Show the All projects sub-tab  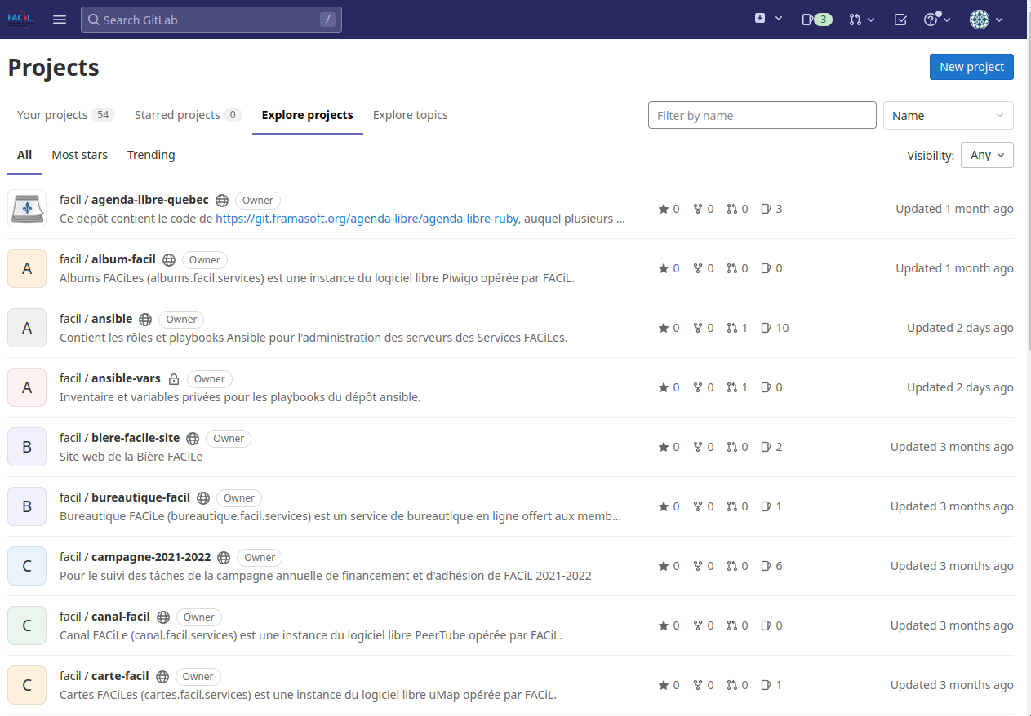[x=24, y=155]
